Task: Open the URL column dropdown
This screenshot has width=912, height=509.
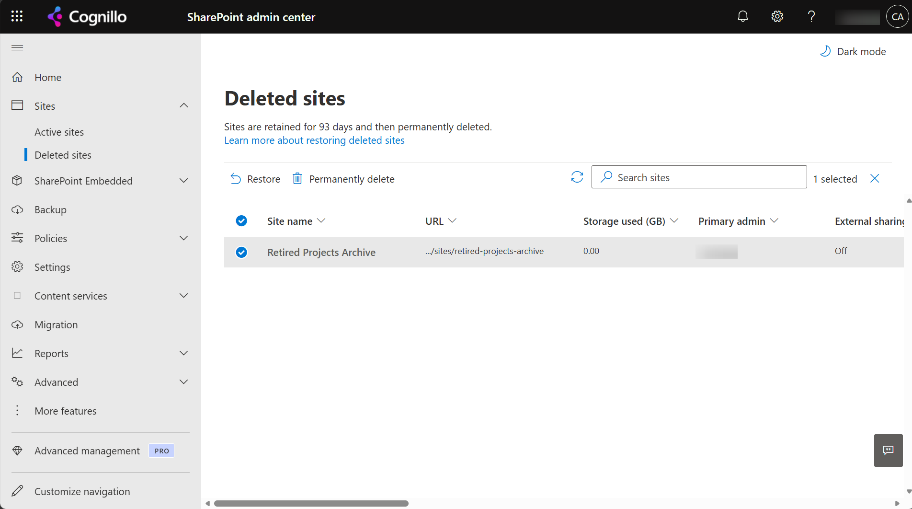Action: [452, 220]
